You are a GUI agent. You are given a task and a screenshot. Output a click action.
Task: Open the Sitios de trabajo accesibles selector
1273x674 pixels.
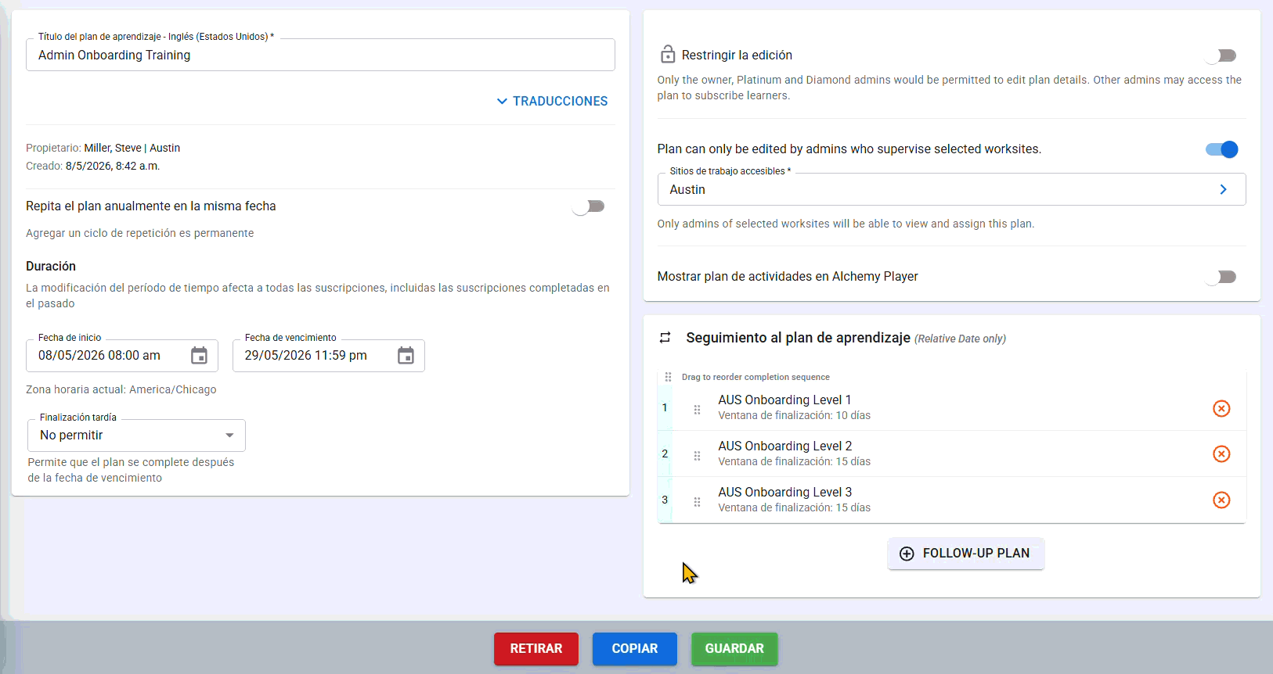(x=951, y=189)
